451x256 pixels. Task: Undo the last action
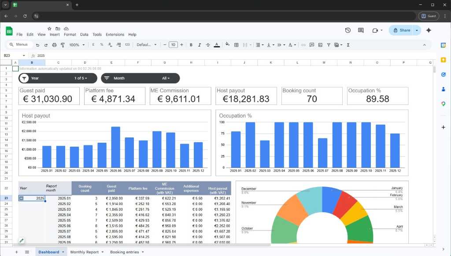tap(37, 45)
